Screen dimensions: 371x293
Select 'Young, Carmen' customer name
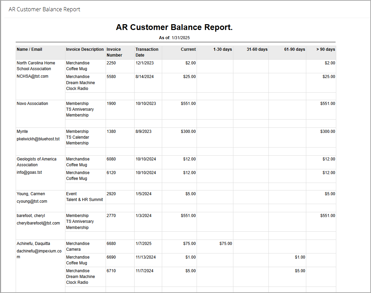click(x=31, y=194)
